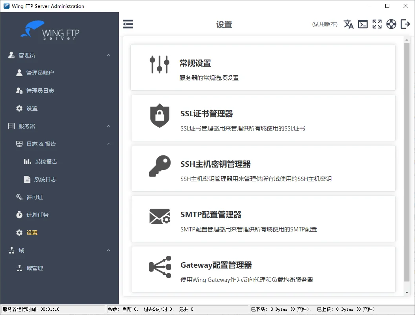Screen dimensions: 415x315
Task: Click the scrollbar up arrow
Action: point(407,40)
